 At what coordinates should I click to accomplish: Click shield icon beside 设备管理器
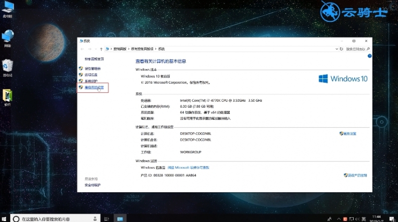tap(81, 69)
